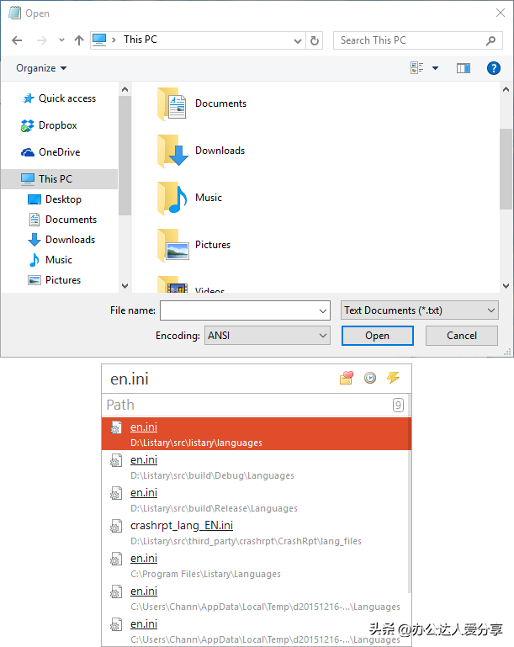Select Documents folder in file list
Screen dimensions: 514x647
[x=202, y=103]
